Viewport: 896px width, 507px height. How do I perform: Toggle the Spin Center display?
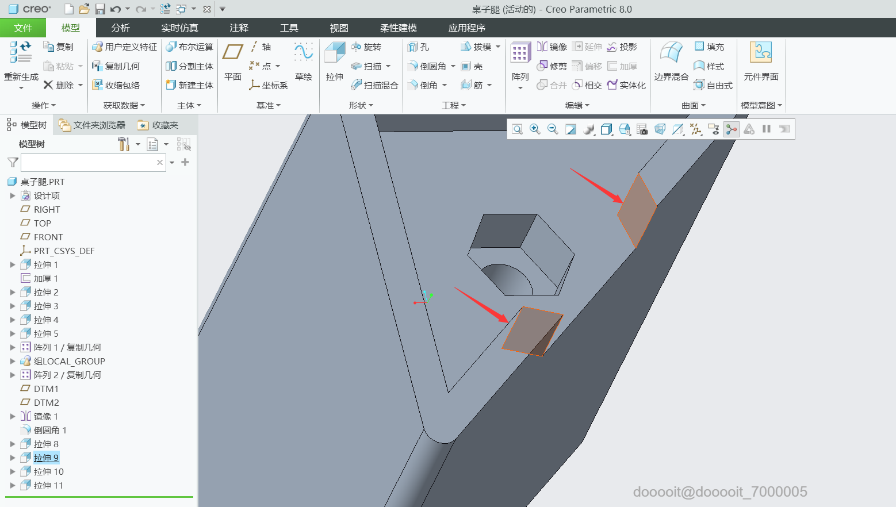click(732, 129)
